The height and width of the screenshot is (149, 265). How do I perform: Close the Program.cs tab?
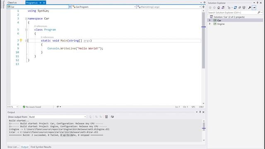click(44, 3)
